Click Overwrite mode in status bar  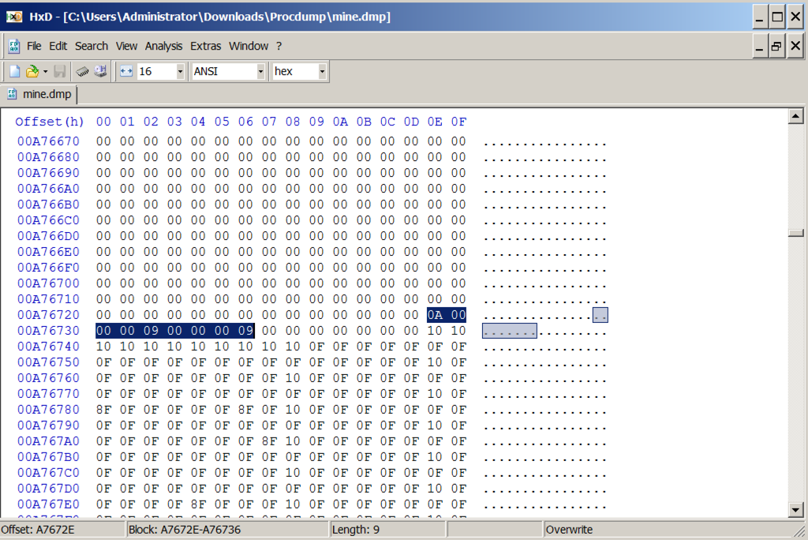click(x=569, y=530)
